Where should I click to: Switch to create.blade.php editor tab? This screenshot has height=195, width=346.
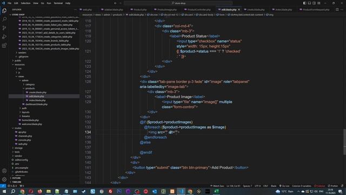[255, 10]
